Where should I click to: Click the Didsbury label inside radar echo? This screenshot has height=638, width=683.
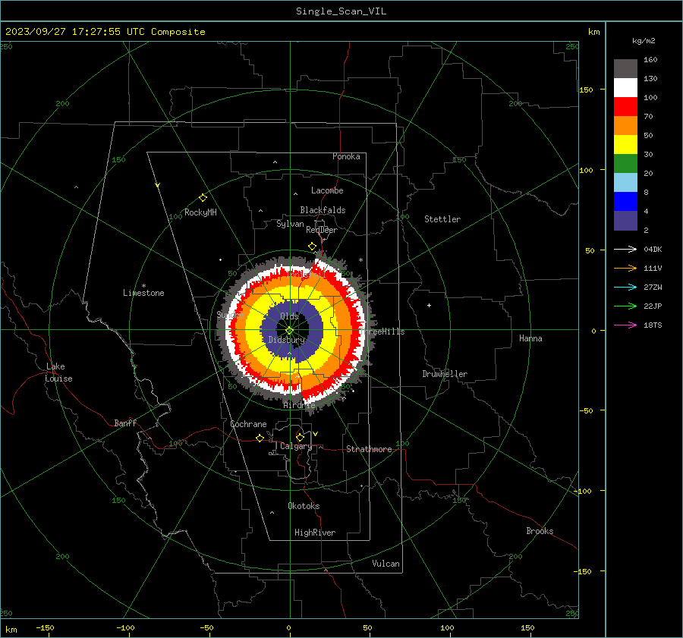tap(287, 340)
